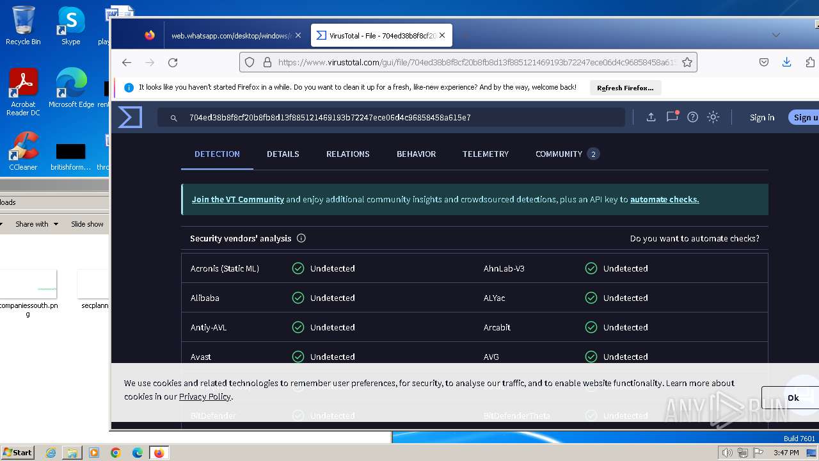The width and height of the screenshot is (819, 461).
Task: Click the site padlock security icon
Action: pos(267,62)
